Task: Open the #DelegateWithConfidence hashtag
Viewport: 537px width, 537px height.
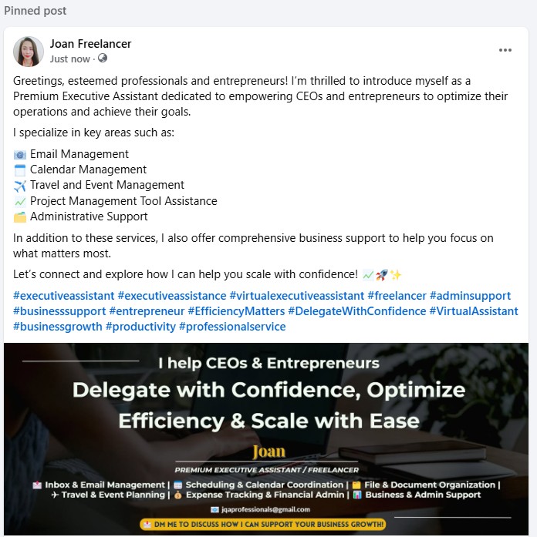Action: pyautogui.click(x=357, y=311)
